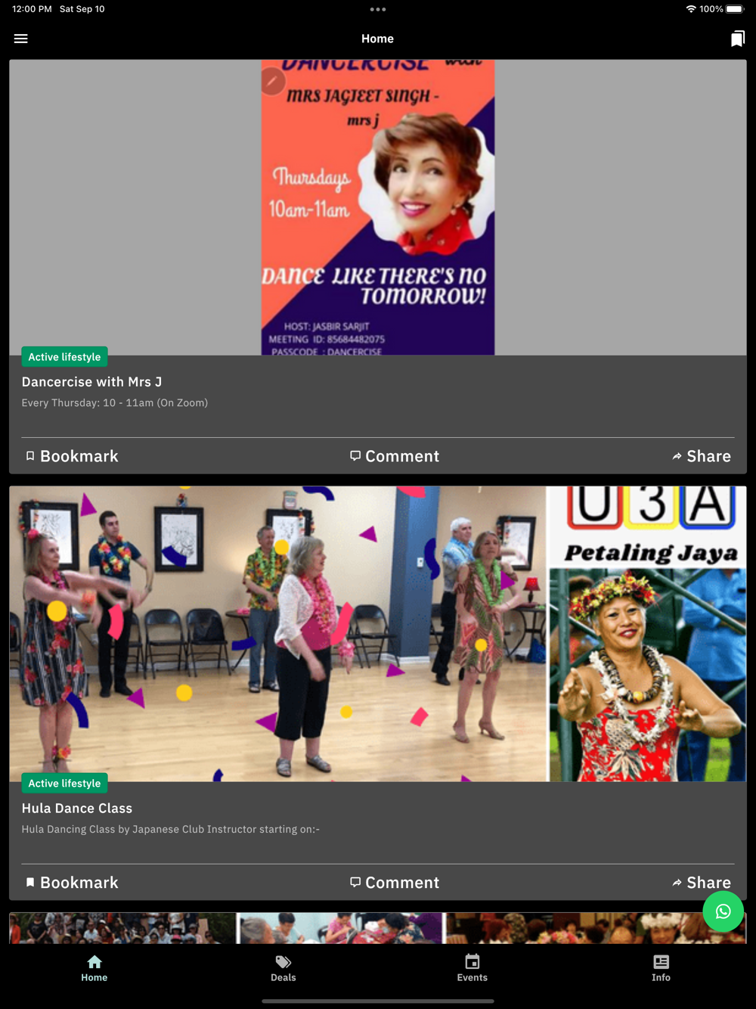Switch to the Deals tab
Screen dimensions: 756x1009
tap(283, 968)
